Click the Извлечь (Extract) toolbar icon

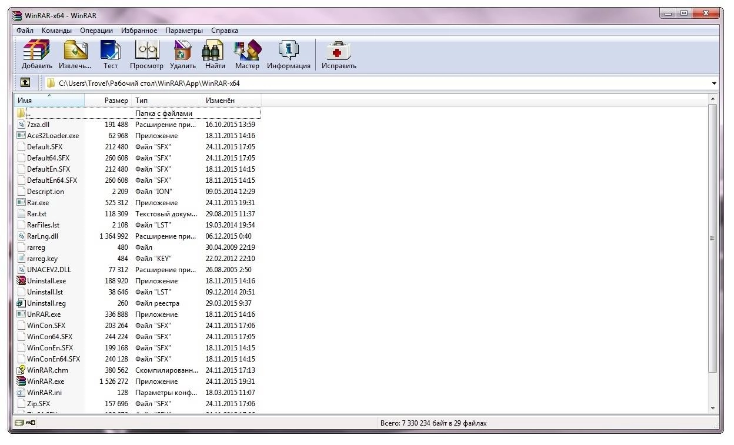[75, 51]
